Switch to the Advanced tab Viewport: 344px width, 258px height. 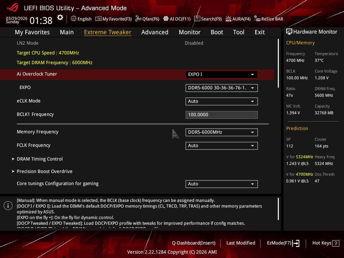coord(155,32)
